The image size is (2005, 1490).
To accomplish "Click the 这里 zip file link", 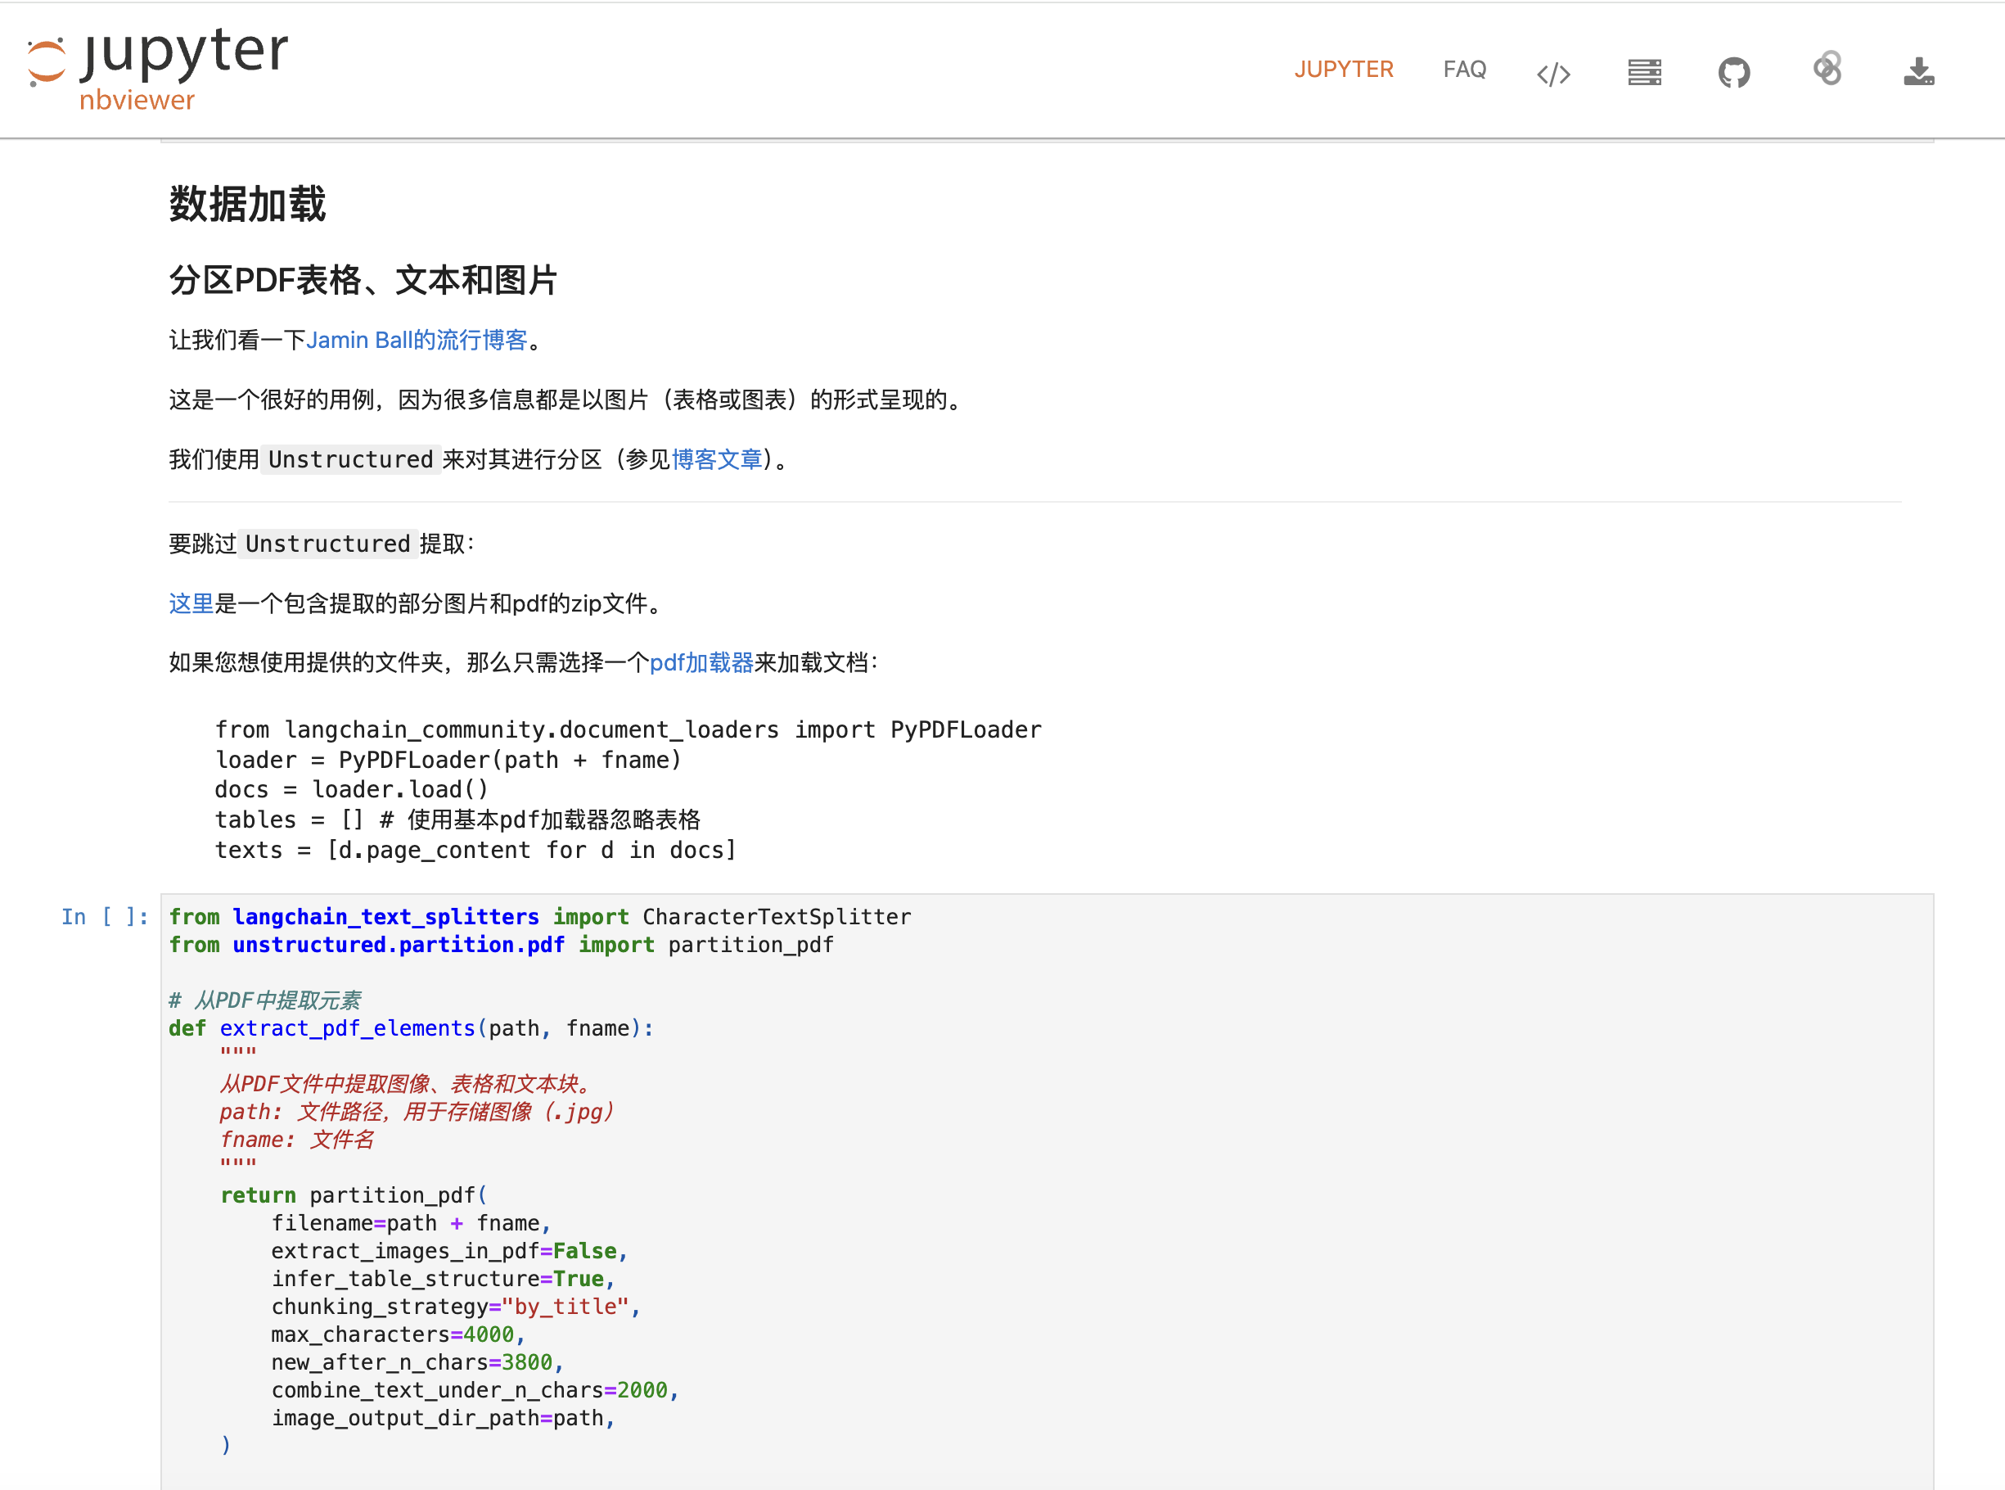I will coord(188,604).
